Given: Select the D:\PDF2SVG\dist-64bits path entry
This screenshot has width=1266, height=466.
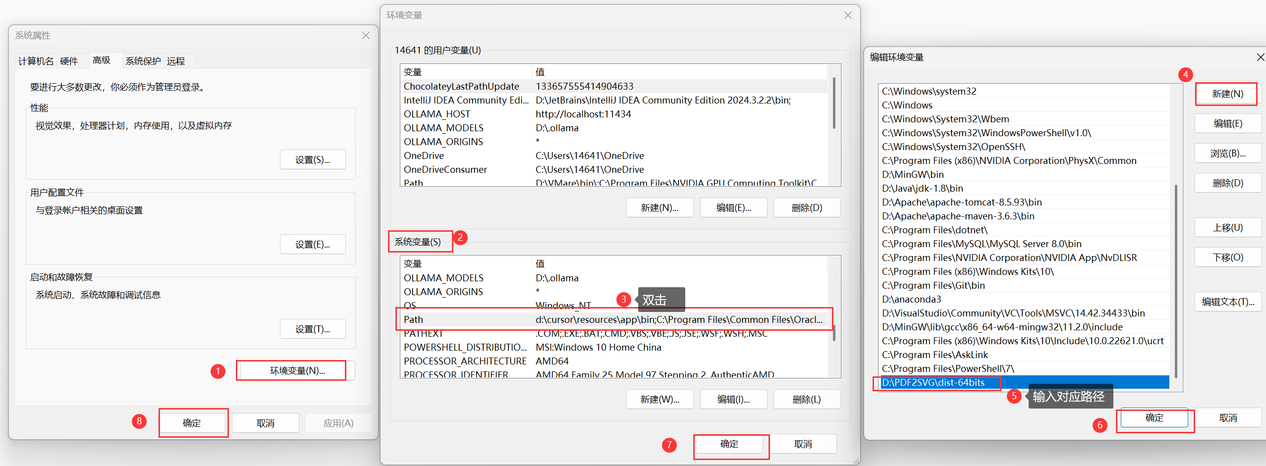Looking at the screenshot, I should point(1024,382).
